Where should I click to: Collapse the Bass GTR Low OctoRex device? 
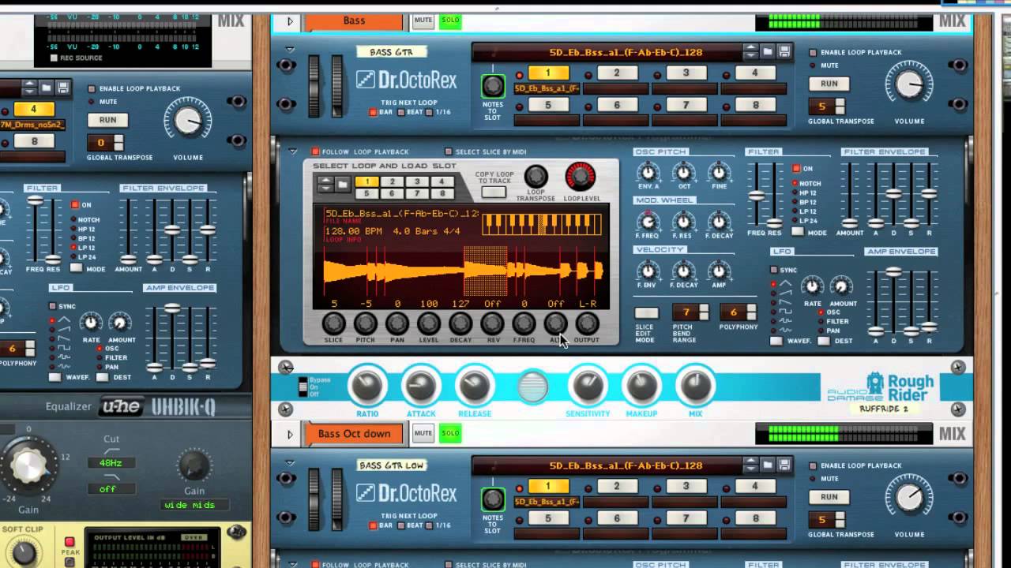click(x=291, y=463)
